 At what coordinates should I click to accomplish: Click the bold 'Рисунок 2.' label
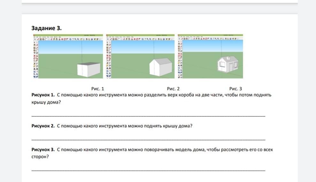tap(43, 126)
